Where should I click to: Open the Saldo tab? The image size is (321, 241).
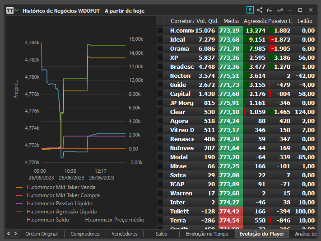(x=161, y=234)
